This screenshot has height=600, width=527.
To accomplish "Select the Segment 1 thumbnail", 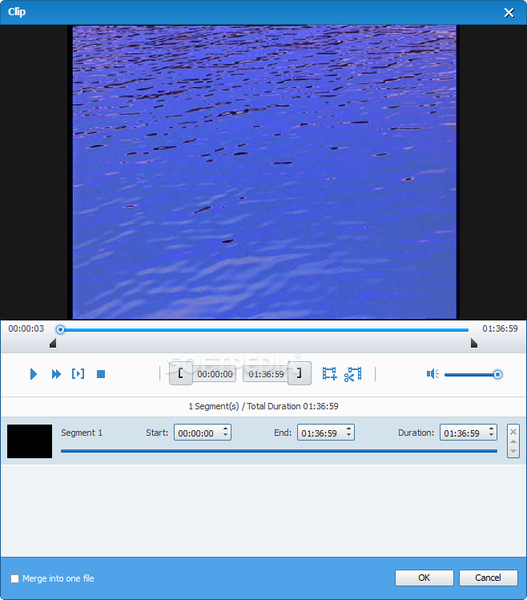I will click(x=30, y=441).
